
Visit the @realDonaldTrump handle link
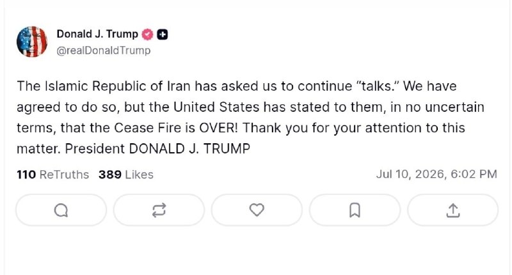click(104, 51)
